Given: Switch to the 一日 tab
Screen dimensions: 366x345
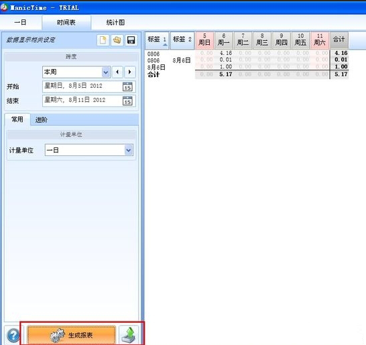Looking at the screenshot, I should tap(21, 23).
